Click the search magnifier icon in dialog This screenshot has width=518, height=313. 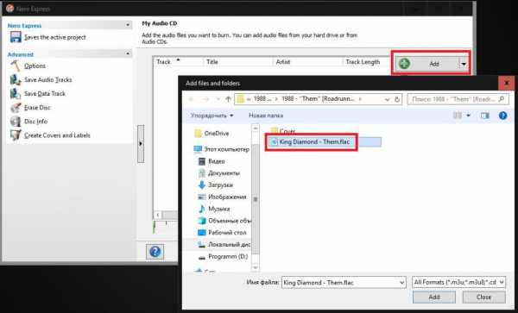click(x=502, y=99)
